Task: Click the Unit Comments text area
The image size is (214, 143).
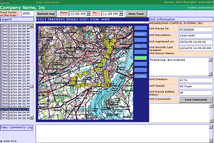Action: point(179,113)
